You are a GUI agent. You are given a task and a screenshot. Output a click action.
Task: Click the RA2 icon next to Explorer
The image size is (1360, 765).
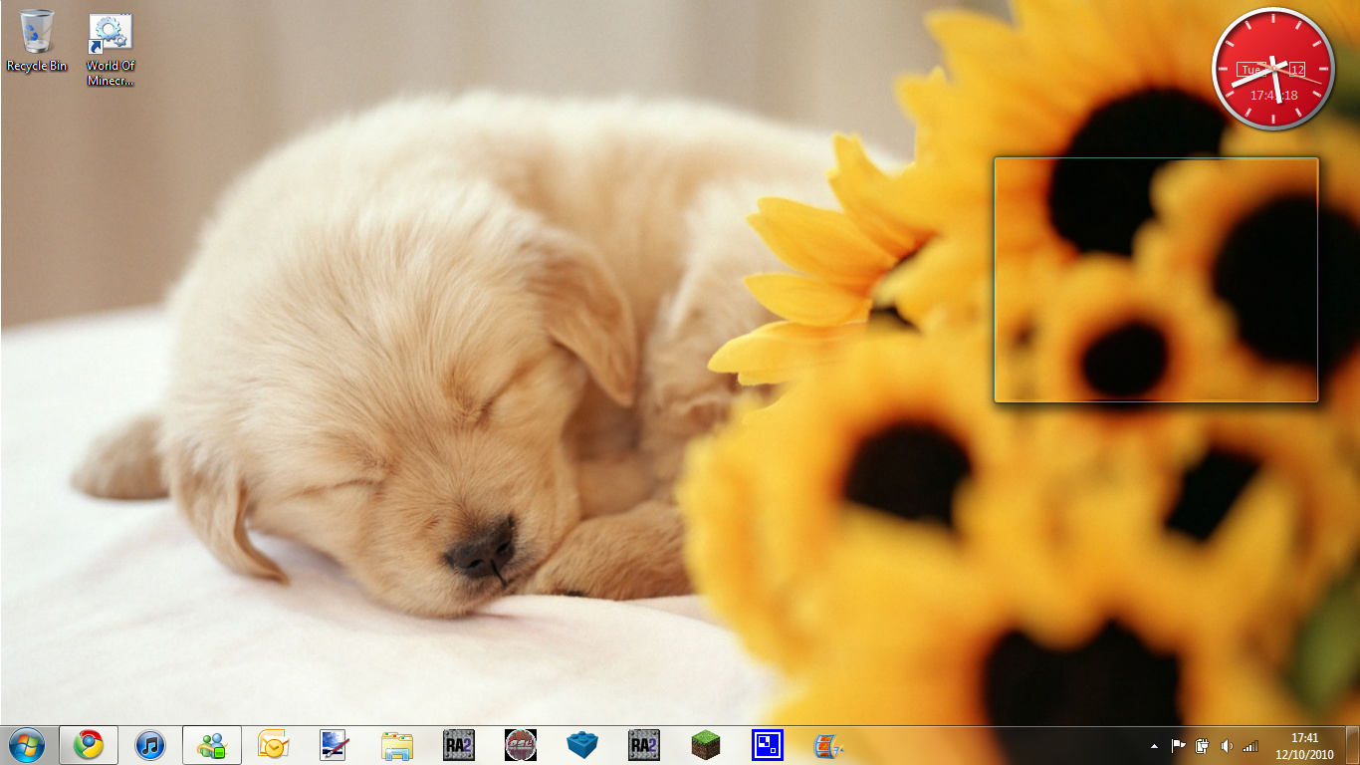pyautogui.click(x=458, y=745)
